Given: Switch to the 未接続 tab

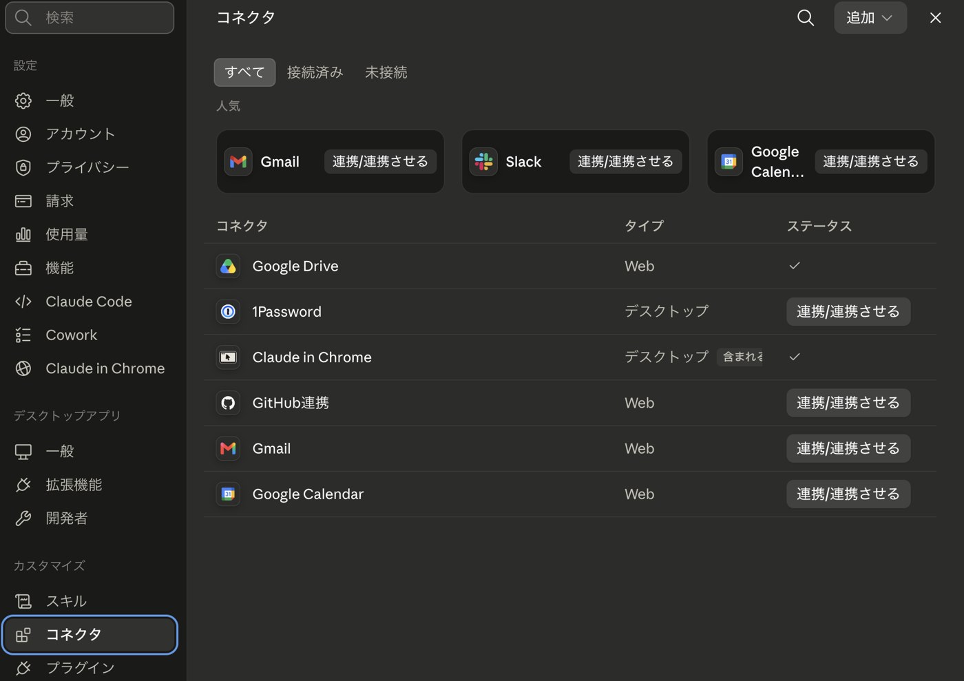Looking at the screenshot, I should click(386, 72).
